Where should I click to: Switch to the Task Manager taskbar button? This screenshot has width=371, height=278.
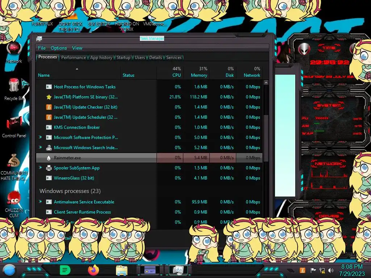178,270
